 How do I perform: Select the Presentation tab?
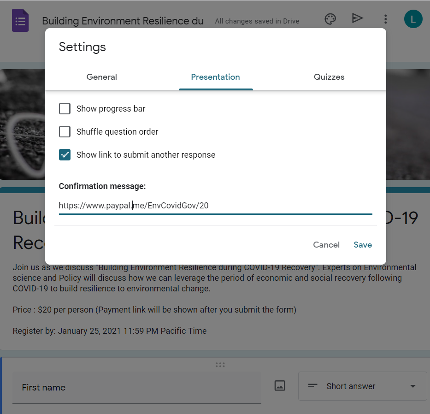pyautogui.click(x=215, y=77)
